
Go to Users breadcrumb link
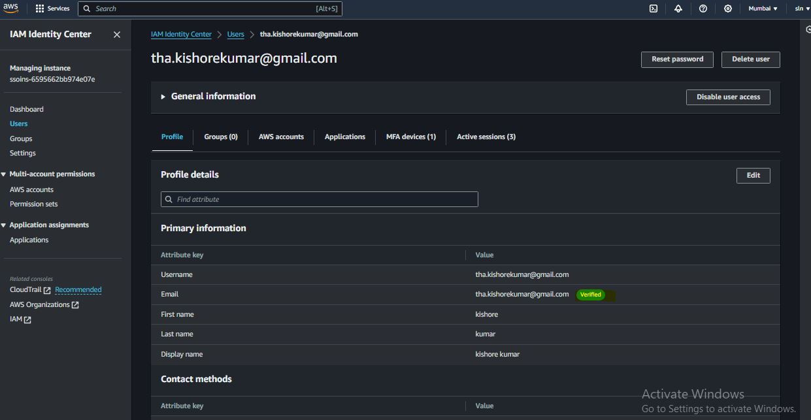coord(235,35)
